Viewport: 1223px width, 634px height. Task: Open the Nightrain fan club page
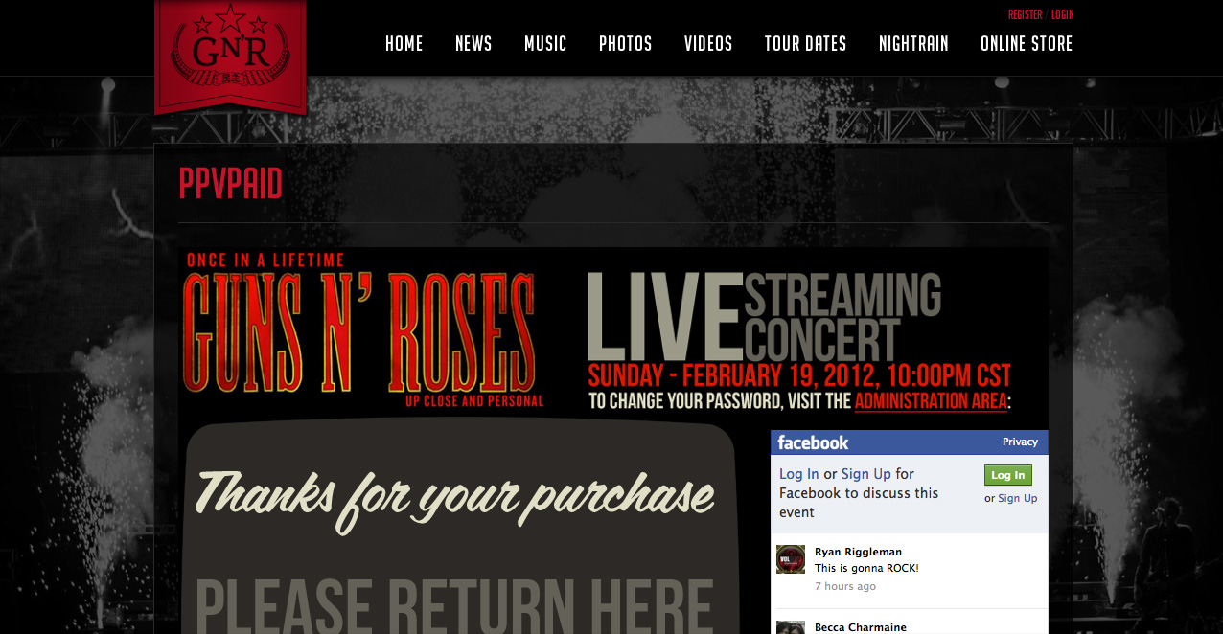click(x=913, y=43)
